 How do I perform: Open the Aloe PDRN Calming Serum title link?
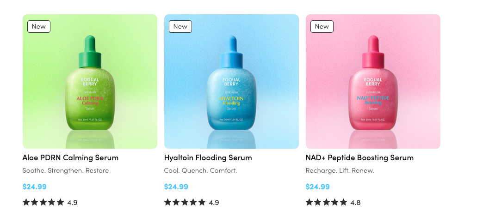click(x=70, y=157)
